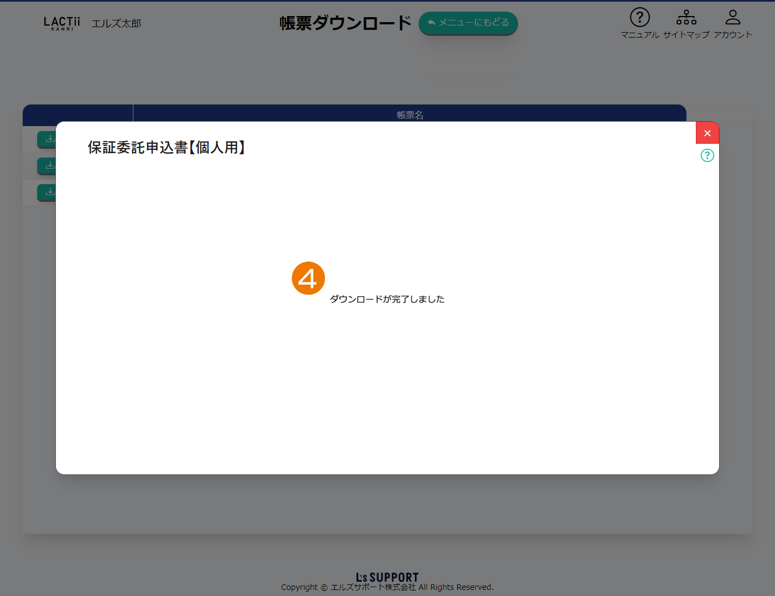Click the サイトマップ sitemap icon
Image resolution: width=775 pixels, height=596 pixels.
[686, 18]
